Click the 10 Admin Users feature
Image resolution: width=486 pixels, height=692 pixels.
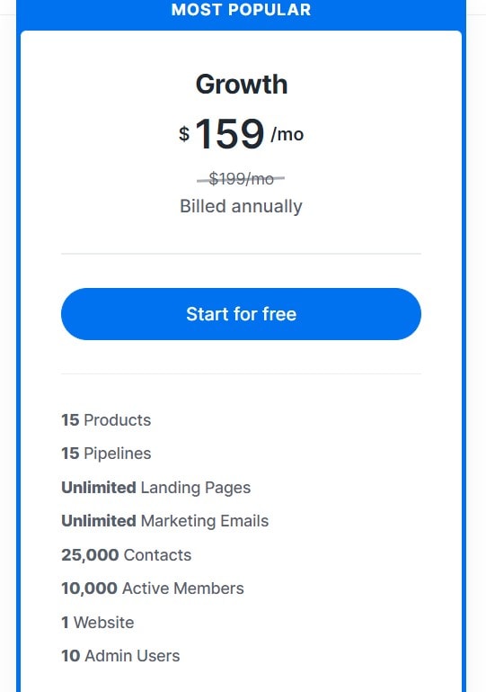(120, 656)
